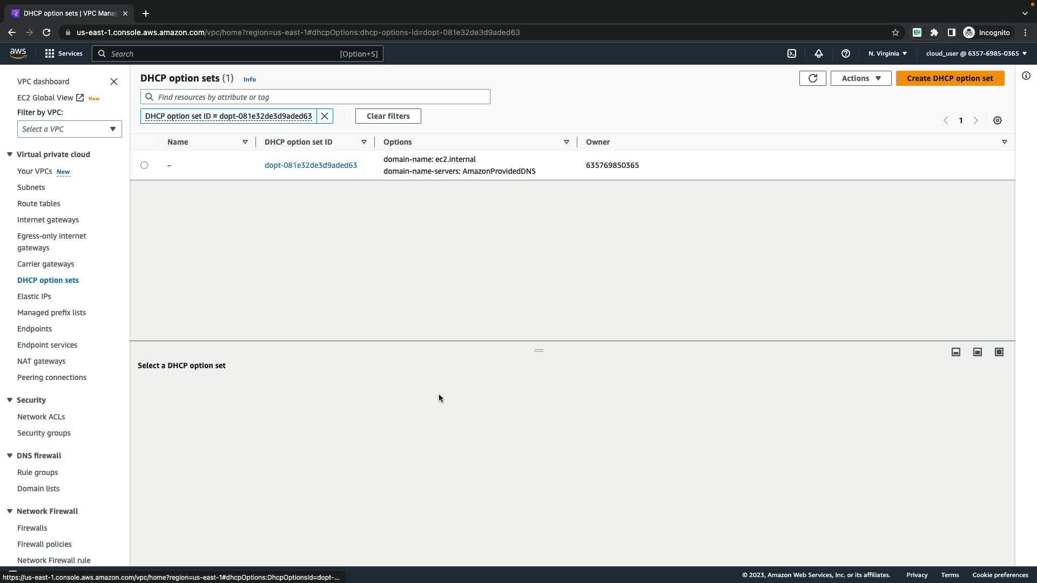Click the Find resources search field
Screen dimensions: 1037x583
pyautogui.click(x=319, y=97)
